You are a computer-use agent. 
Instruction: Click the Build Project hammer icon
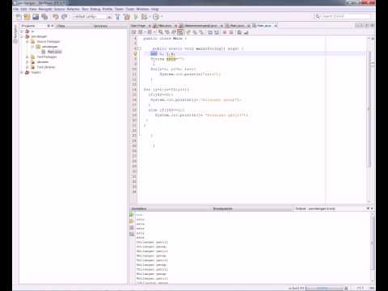point(118,17)
